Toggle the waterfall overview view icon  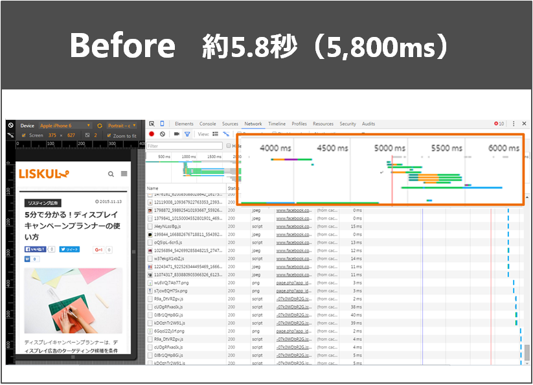(226, 134)
